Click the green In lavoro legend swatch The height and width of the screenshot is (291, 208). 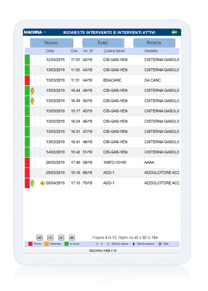(x=67, y=244)
